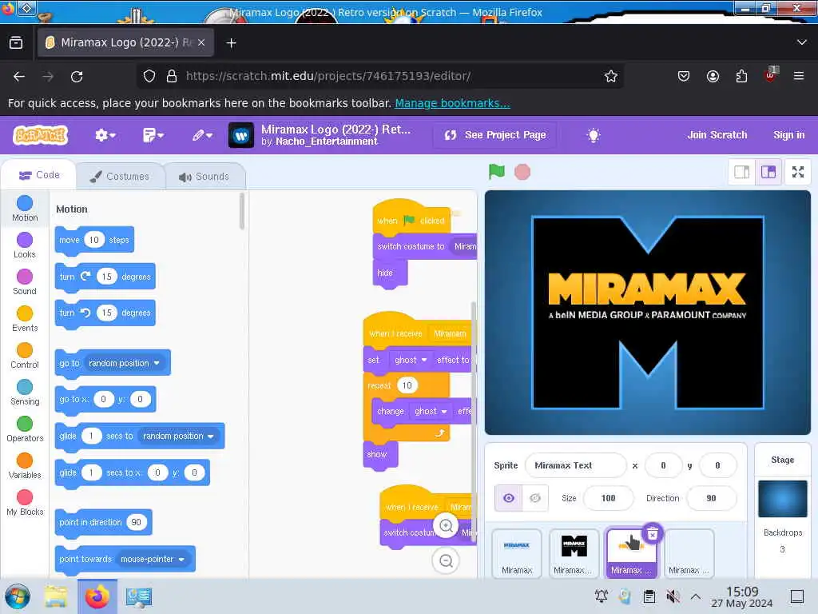Select the Variables block category

point(25,466)
